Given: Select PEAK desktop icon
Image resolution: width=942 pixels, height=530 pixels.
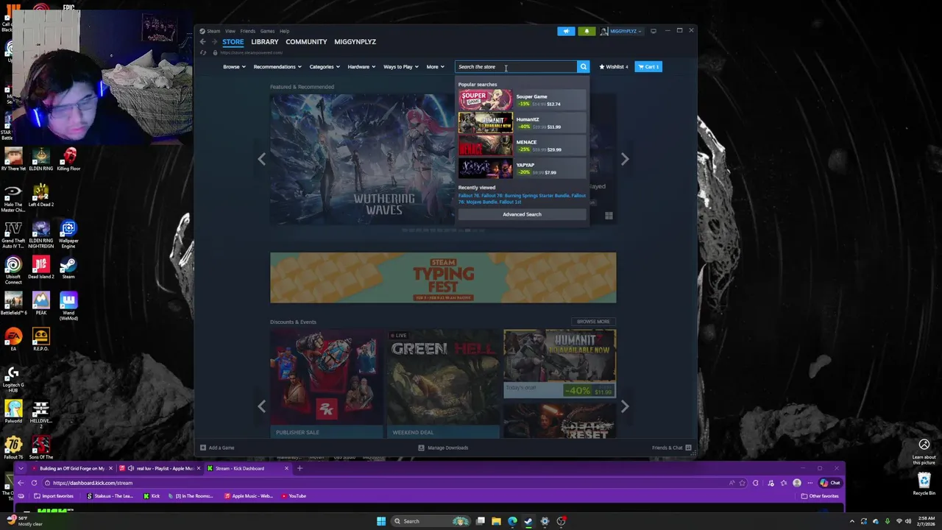Looking at the screenshot, I should click(40, 303).
